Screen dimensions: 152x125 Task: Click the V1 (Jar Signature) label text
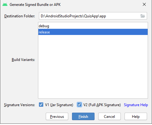[59, 105]
